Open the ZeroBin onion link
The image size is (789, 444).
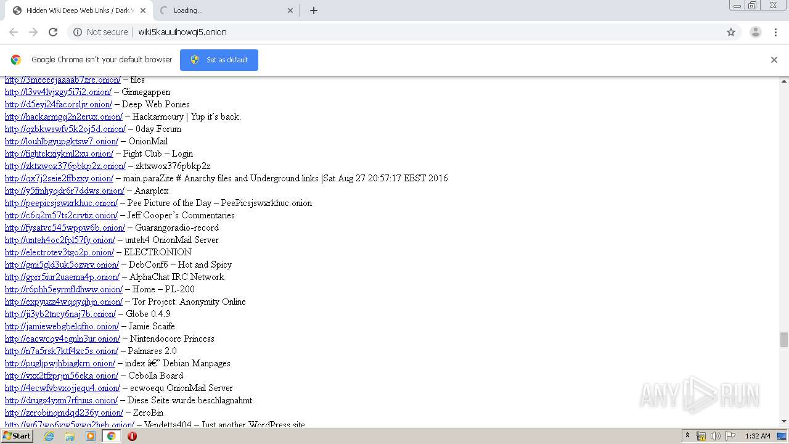(64, 413)
